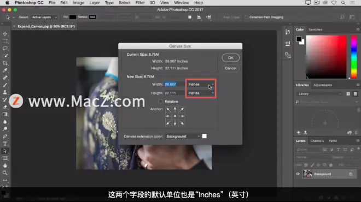Open the Filter menu
Viewport: 361px width, 202px height.
(139, 3)
